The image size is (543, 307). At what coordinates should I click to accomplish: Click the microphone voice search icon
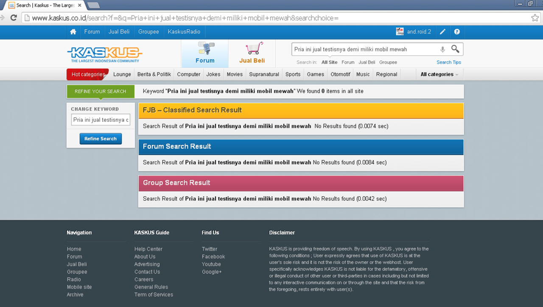pyautogui.click(x=442, y=49)
